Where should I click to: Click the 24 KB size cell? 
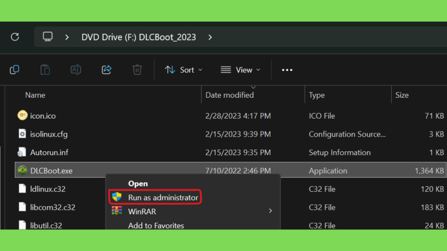(x=434, y=225)
